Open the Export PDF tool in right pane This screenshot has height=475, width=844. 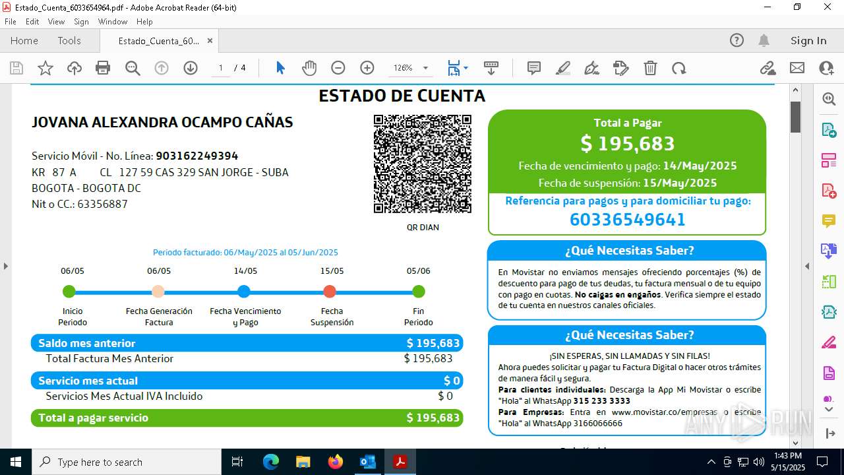pos(829,129)
